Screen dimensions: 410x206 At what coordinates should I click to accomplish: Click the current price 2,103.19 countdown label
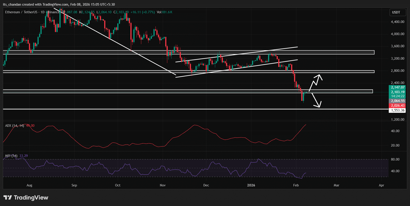pyautogui.click(x=397, y=94)
